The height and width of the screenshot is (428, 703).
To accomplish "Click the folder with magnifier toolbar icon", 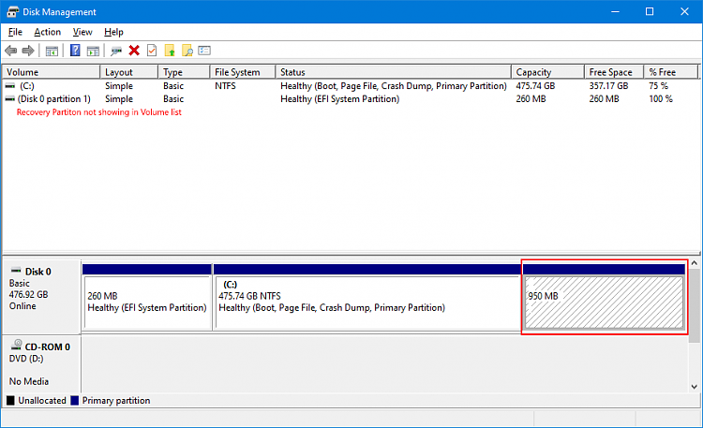I will click(x=187, y=51).
